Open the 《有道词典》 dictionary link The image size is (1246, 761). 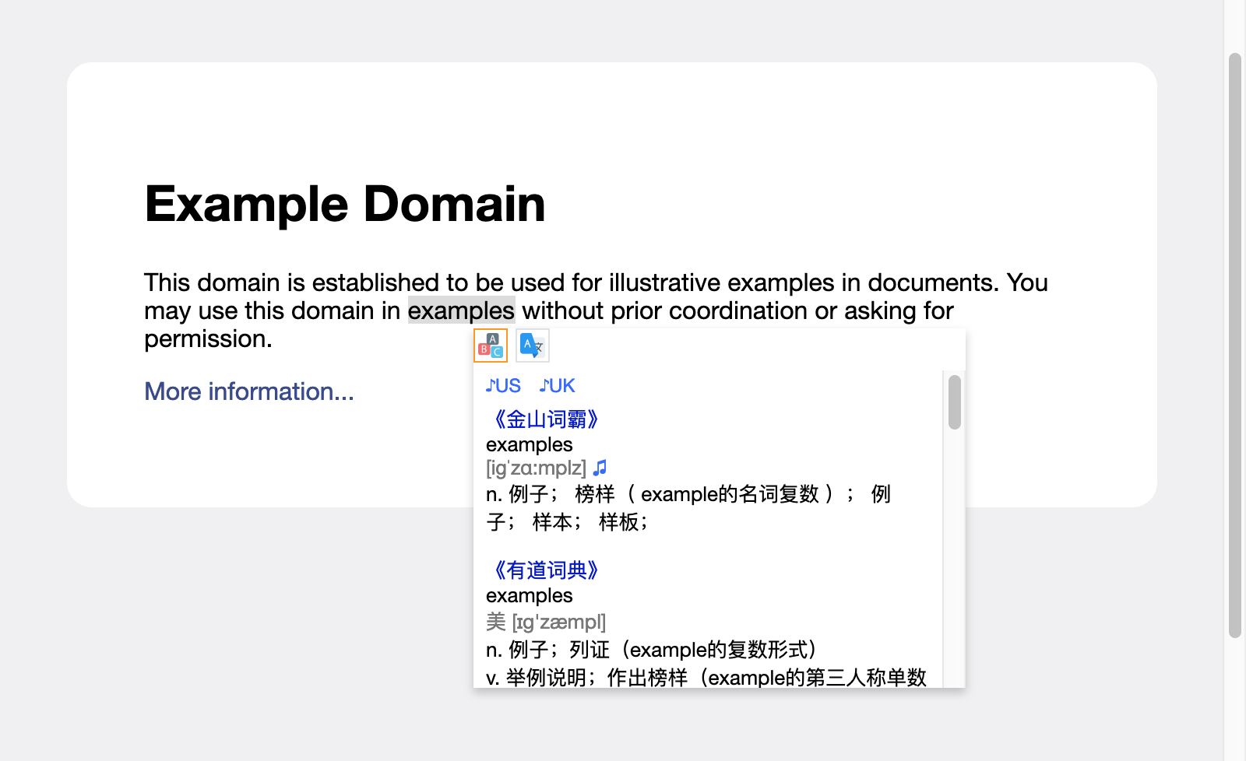point(545,570)
